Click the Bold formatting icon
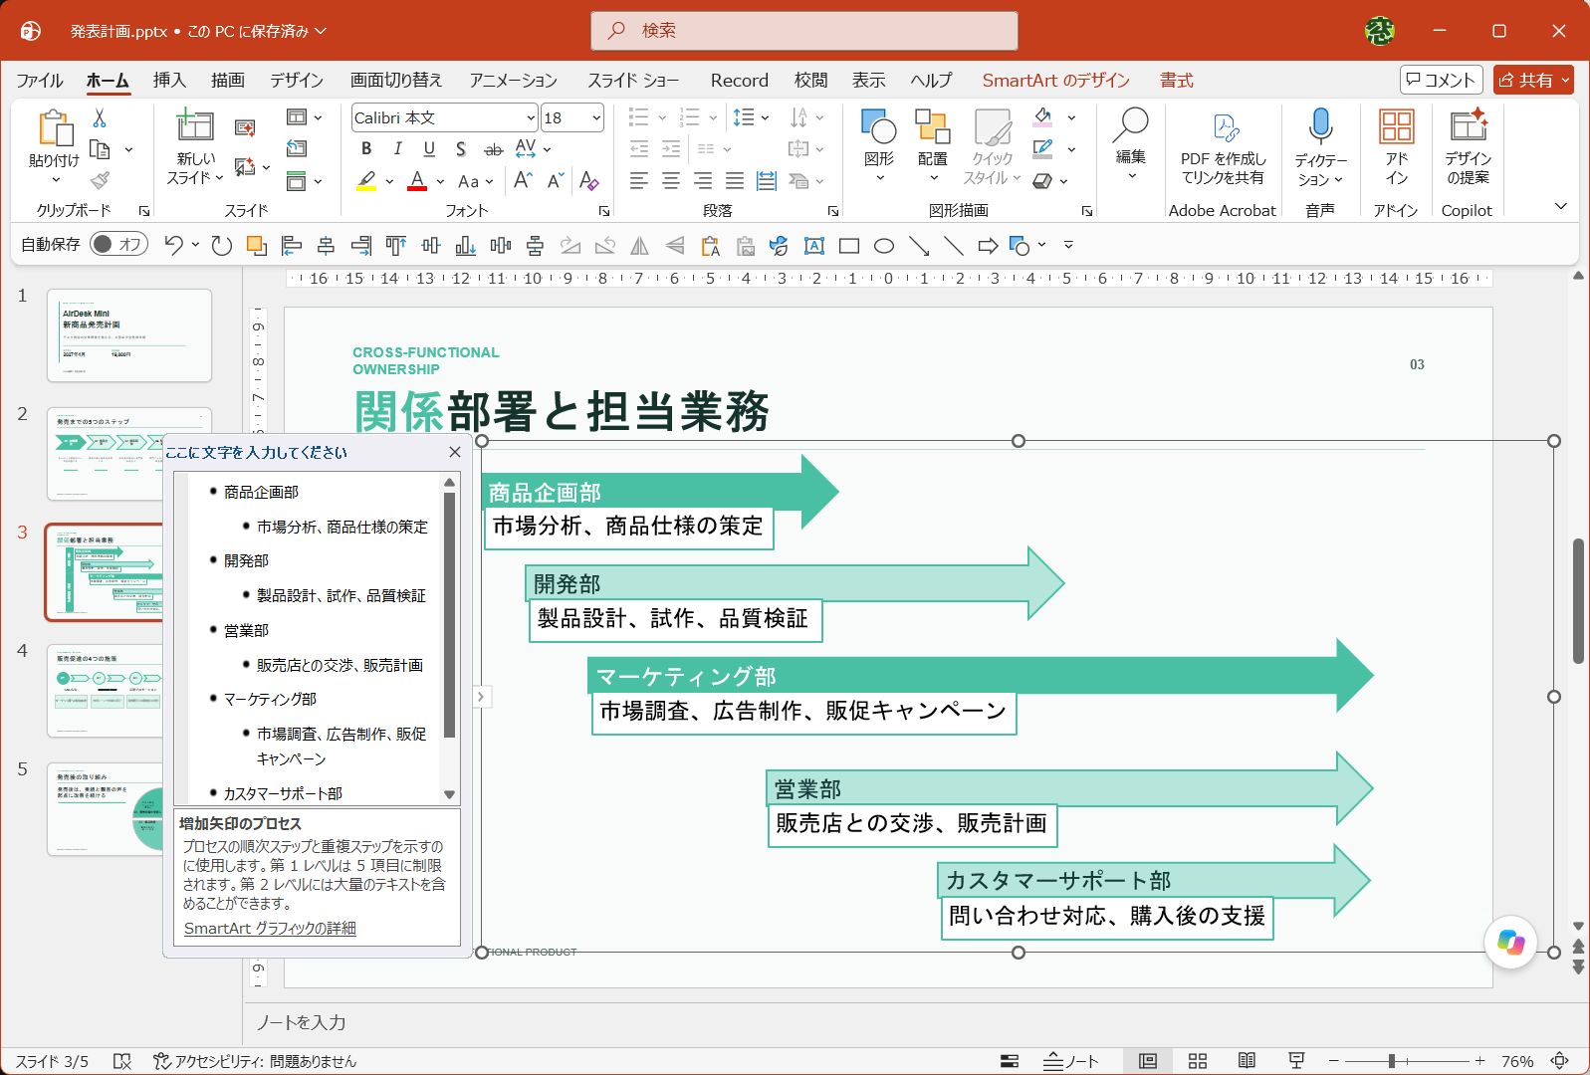1590x1075 pixels. [366, 148]
